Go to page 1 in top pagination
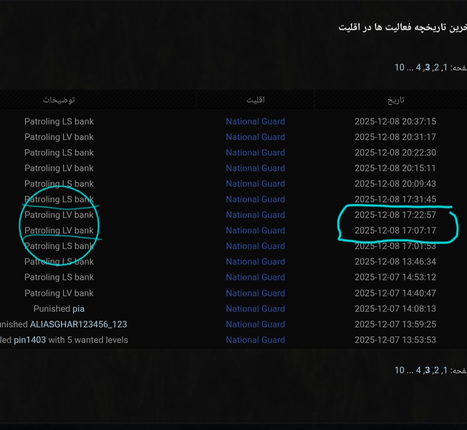 click(445, 67)
